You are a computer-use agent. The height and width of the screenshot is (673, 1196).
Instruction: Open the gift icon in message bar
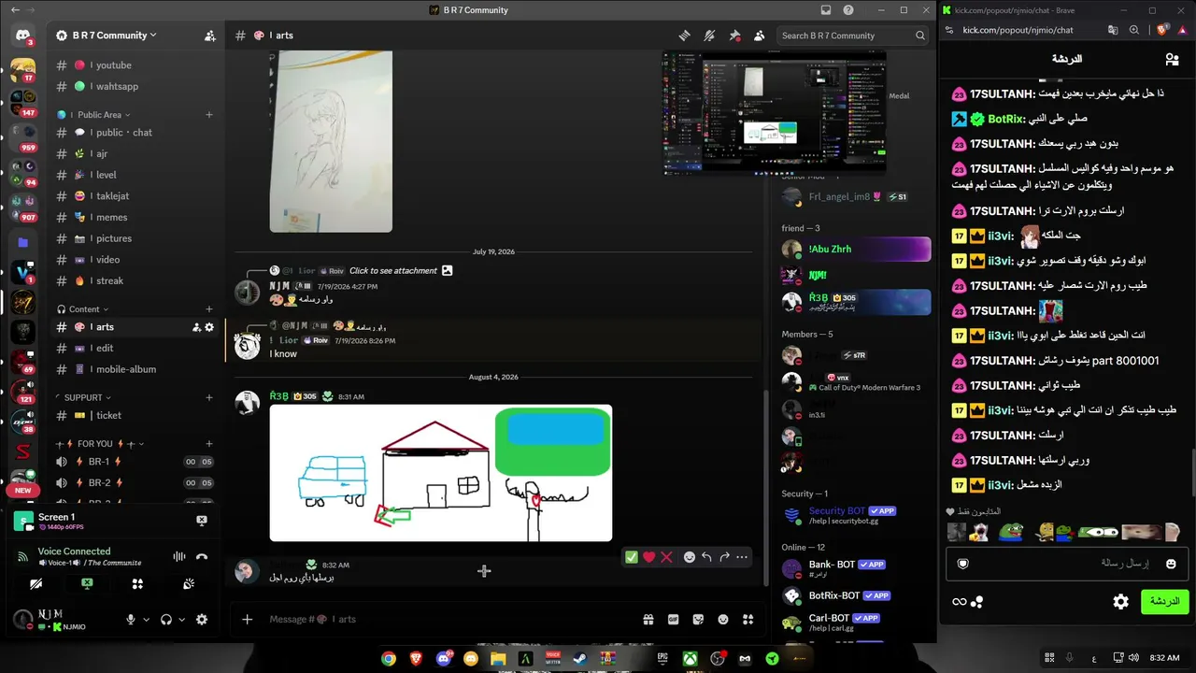point(648,619)
